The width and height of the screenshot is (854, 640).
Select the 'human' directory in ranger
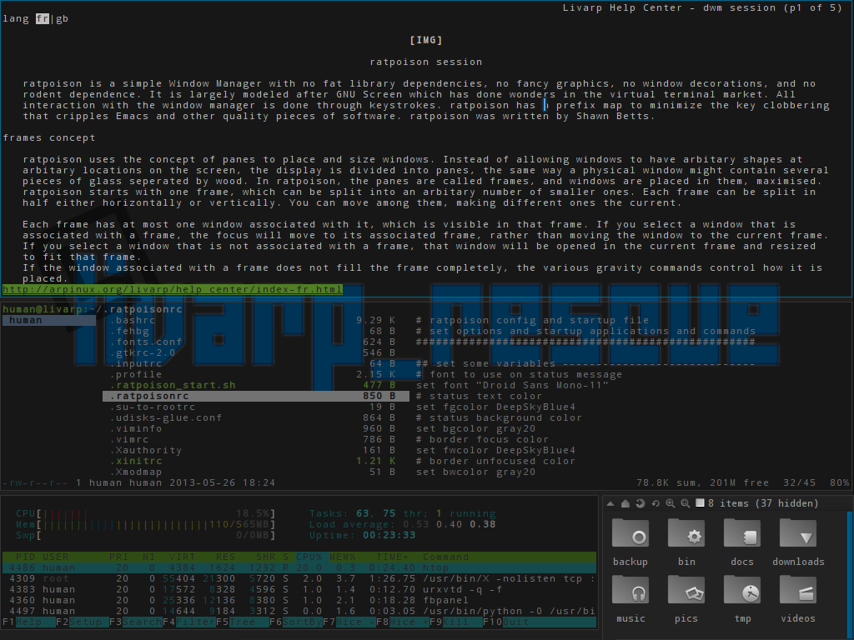[x=49, y=320]
